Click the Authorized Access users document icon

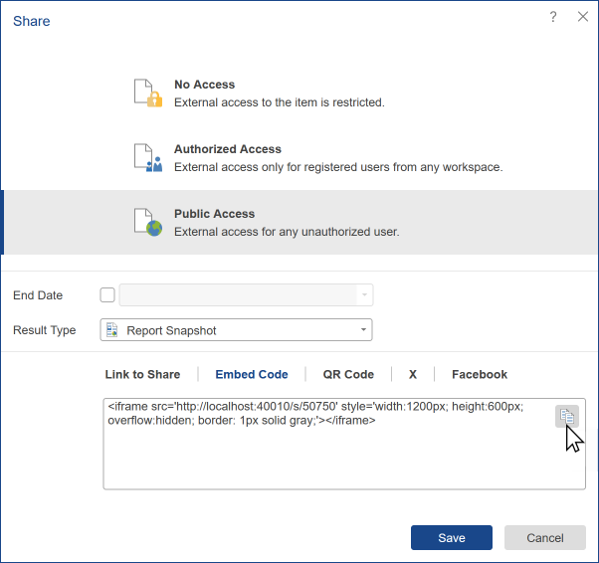(147, 157)
